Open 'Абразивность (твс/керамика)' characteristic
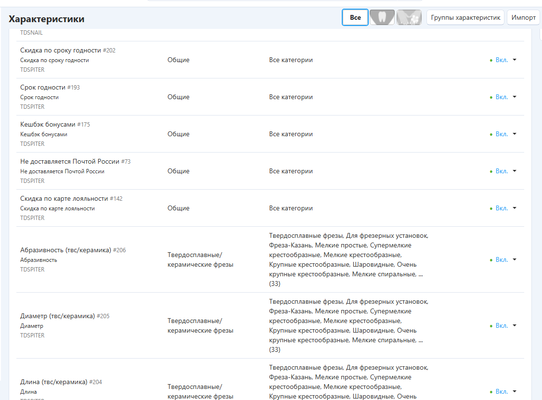 tap(65, 250)
